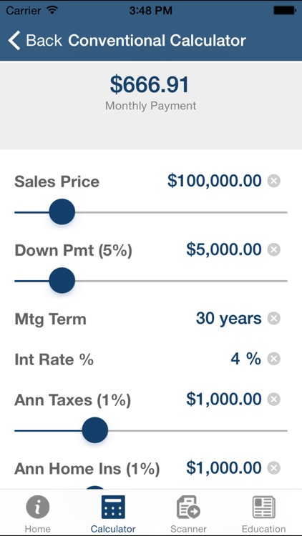Clear the Sales Price value

point(273,181)
